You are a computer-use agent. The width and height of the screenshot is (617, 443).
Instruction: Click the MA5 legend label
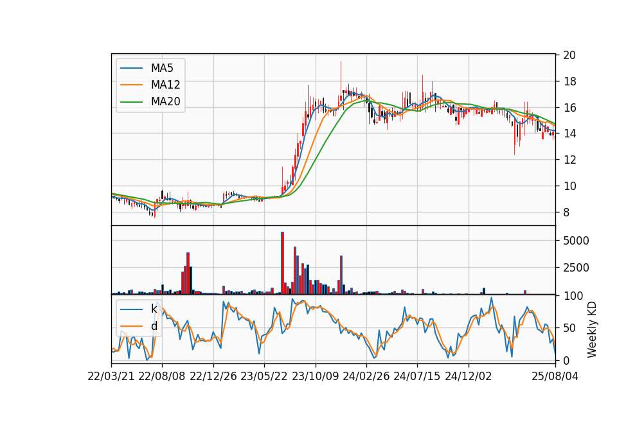162,68
